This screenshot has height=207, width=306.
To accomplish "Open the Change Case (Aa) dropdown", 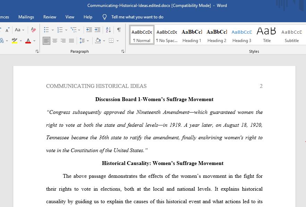I will coord(19,30).
